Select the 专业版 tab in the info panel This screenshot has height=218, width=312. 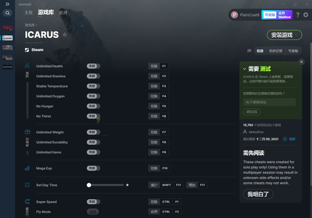tap(293, 51)
